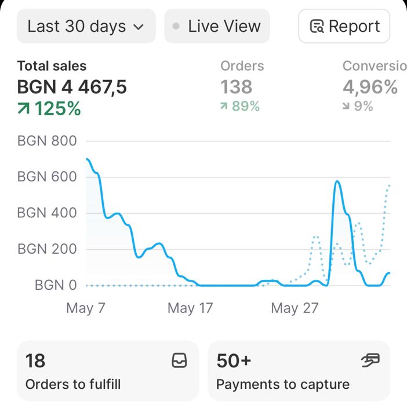Image resolution: width=407 pixels, height=405 pixels.
Task: Click the inbox tray icon on Orders card
Action: pos(180,361)
